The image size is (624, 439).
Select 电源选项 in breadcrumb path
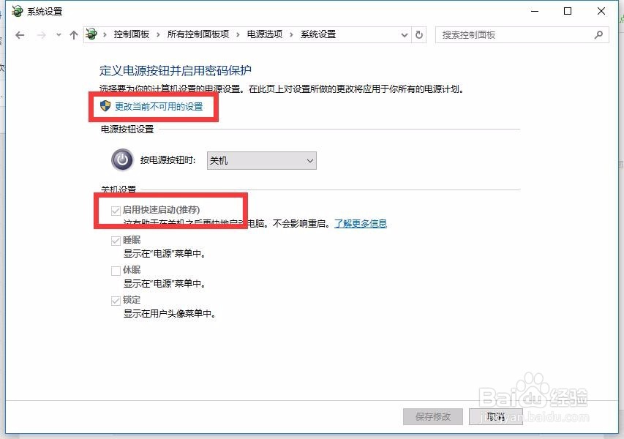265,34
